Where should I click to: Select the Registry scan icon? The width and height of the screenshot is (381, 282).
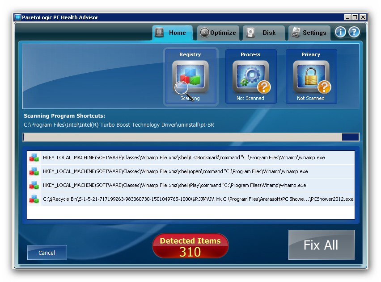coord(190,77)
